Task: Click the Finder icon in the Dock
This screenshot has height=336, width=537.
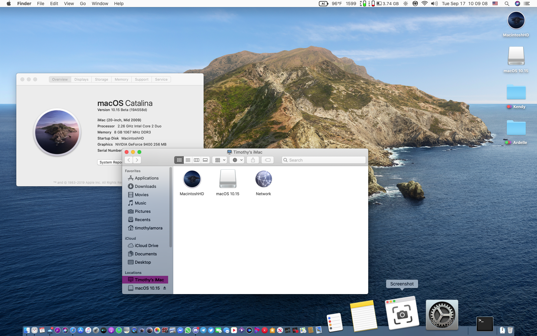Action: tap(27, 330)
